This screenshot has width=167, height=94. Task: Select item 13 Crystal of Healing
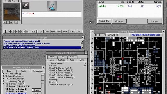coord(17,86)
